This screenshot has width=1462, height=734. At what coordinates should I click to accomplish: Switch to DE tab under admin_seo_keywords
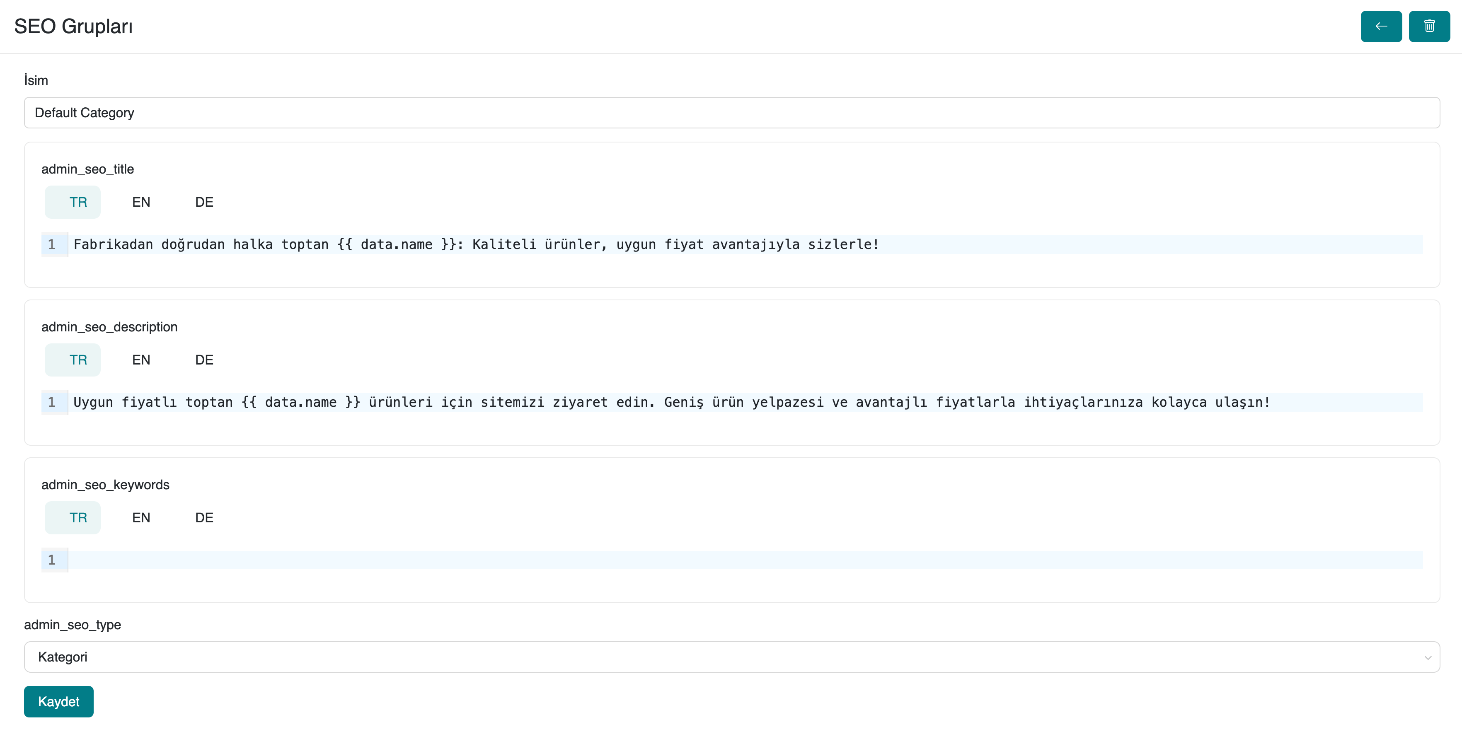[x=204, y=517]
